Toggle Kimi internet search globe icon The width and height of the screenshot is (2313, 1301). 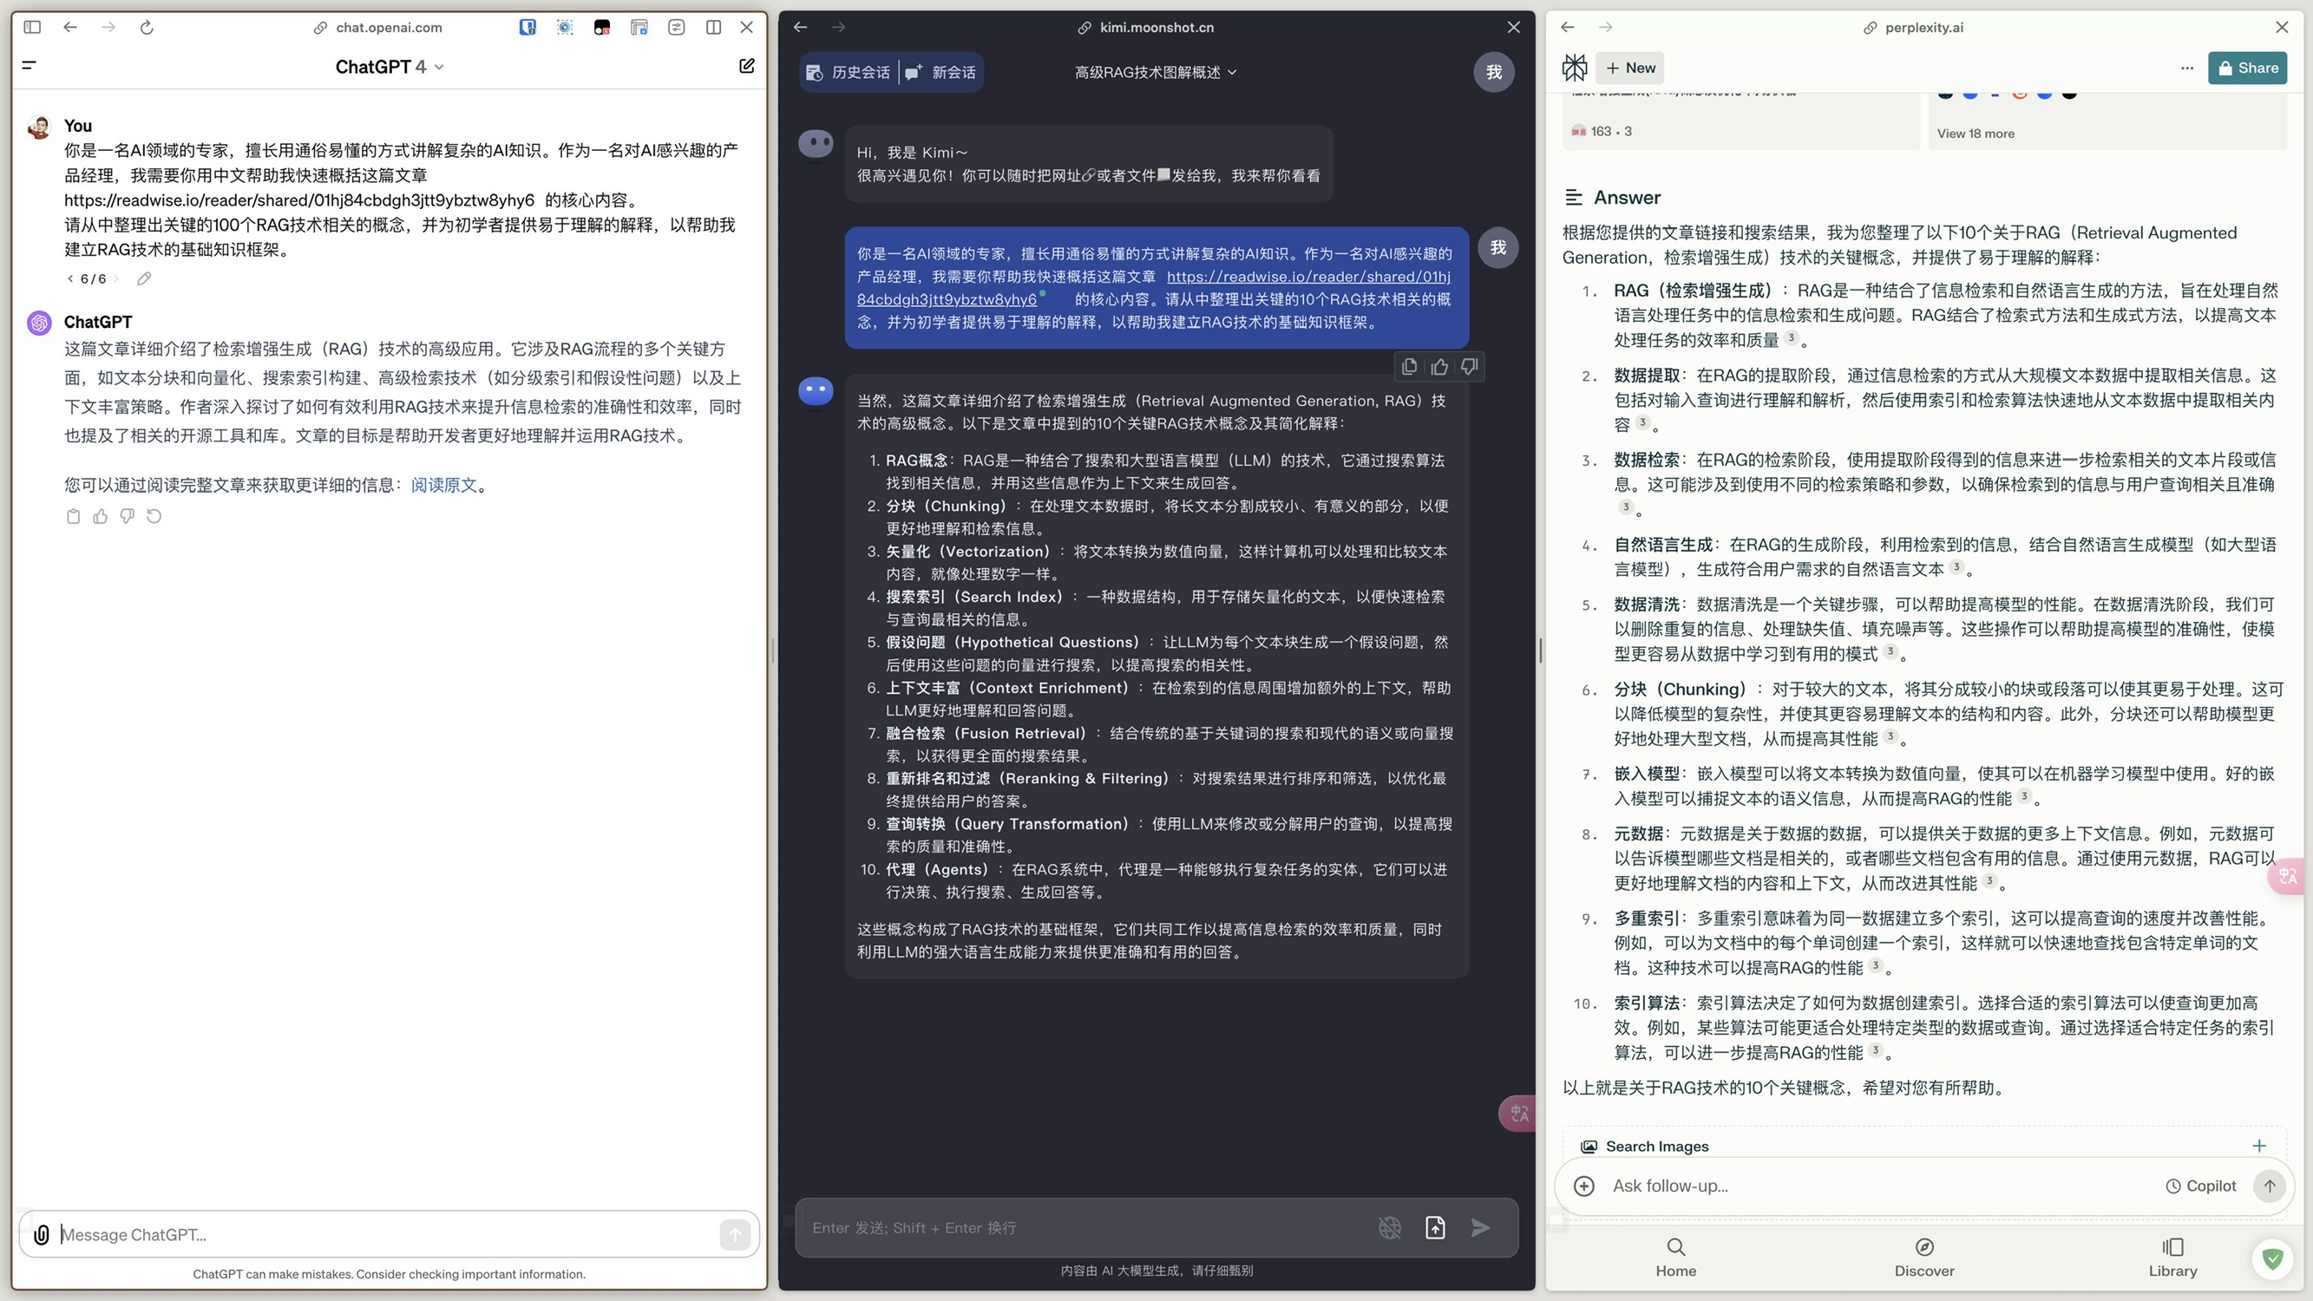point(1389,1227)
